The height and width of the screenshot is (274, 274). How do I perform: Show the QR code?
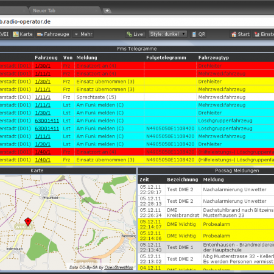pos(198,34)
